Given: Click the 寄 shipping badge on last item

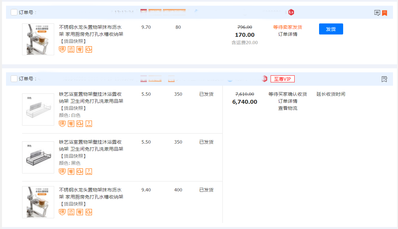Looking at the screenshot, I should tap(80, 212).
